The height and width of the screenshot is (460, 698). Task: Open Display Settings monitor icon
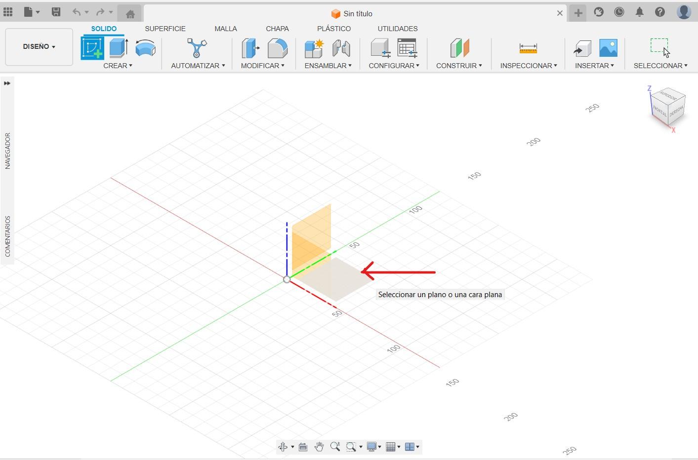(x=372, y=447)
